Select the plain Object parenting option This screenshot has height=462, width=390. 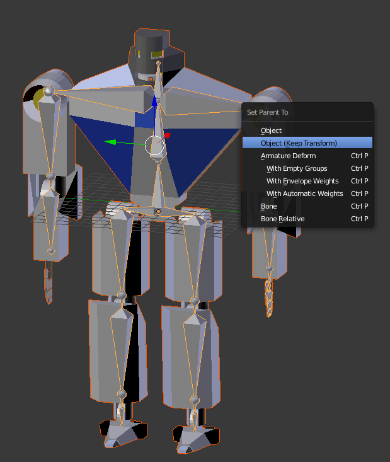[x=272, y=130]
